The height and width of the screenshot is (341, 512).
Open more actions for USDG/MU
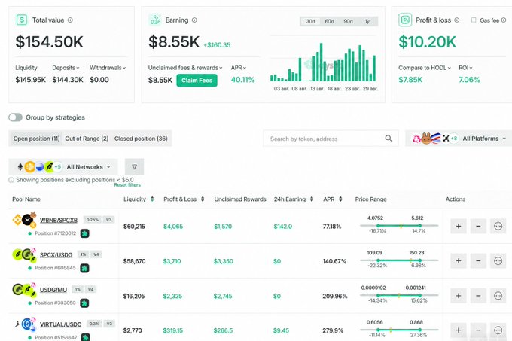coord(498,296)
